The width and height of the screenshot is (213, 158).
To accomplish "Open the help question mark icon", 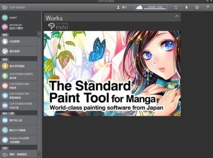I will click(207, 7).
